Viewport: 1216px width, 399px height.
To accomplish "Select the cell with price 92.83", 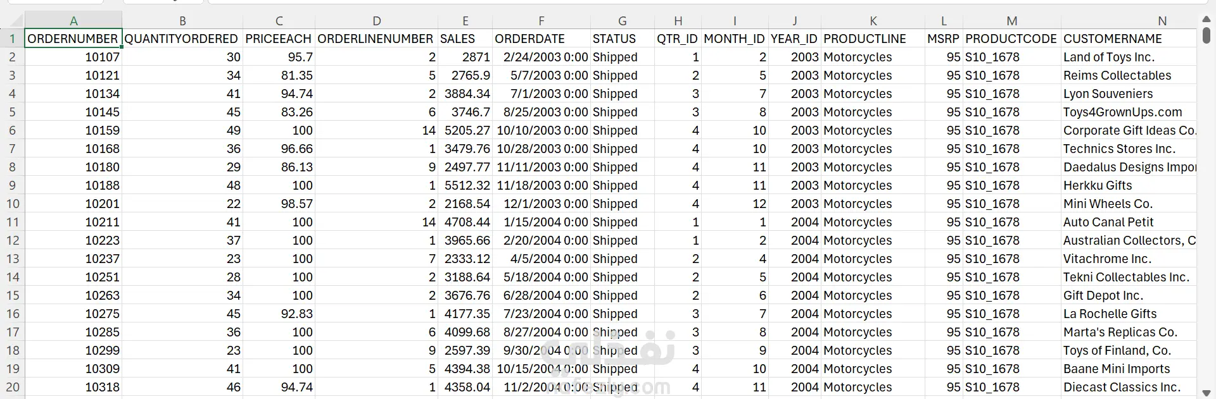I will pyautogui.click(x=279, y=314).
